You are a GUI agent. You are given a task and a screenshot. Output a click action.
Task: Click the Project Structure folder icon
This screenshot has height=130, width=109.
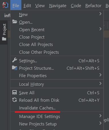coord(15,68)
